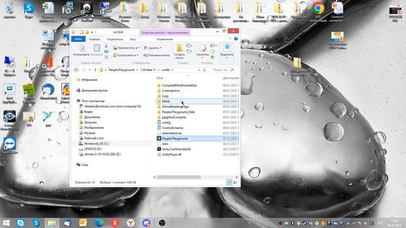Switch to the Вид tab
Screen dimensions: 406x228
point(133,39)
